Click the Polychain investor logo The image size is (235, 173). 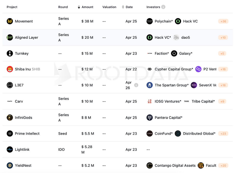point(150,21)
